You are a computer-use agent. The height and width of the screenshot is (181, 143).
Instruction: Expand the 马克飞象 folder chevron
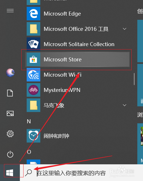[125, 105]
